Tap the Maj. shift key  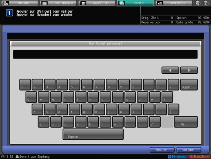point(186,122)
